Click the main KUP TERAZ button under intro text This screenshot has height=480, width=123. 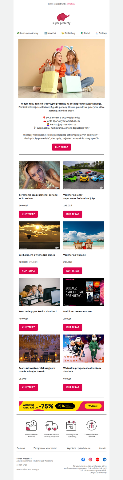(61, 147)
